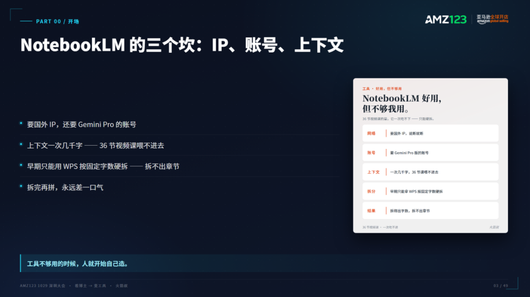This screenshot has height=297, width=530.
Task: Click the '账号' label in the card
Action: coord(371,152)
